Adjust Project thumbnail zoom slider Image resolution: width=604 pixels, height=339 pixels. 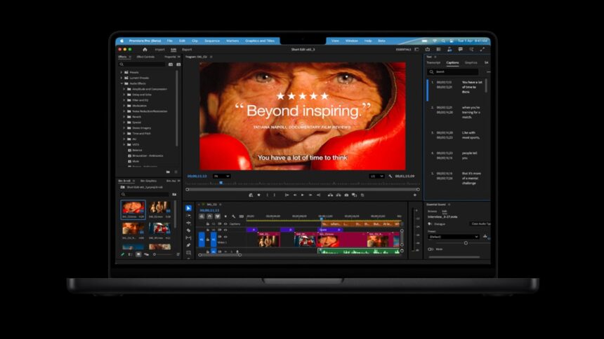pos(155,254)
